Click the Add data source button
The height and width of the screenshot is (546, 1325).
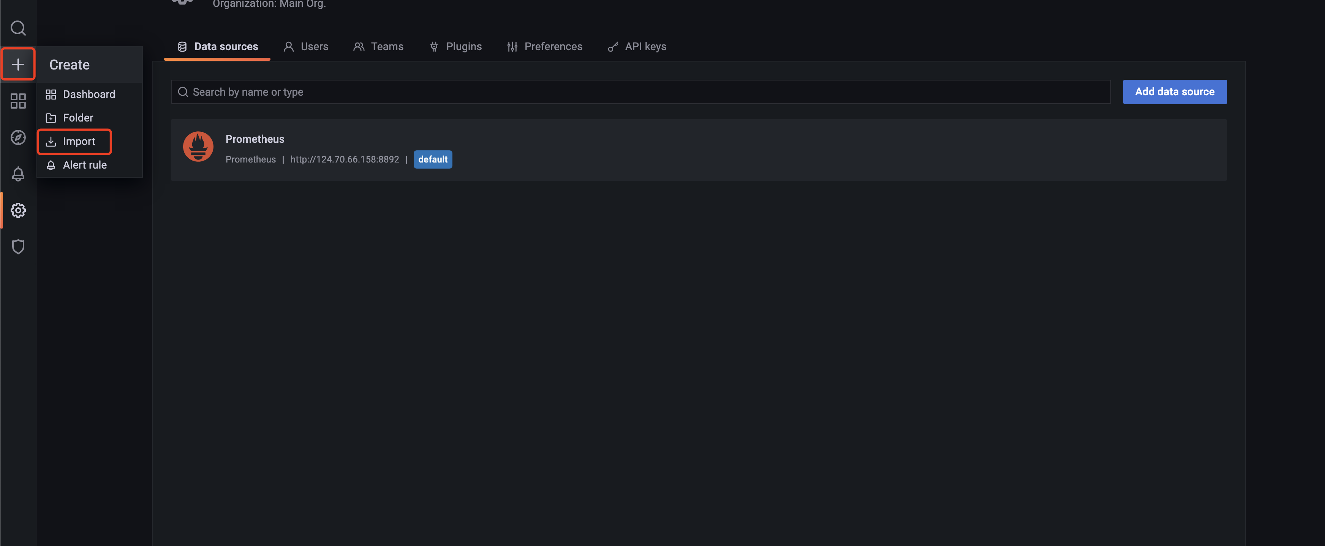click(x=1174, y=92)
